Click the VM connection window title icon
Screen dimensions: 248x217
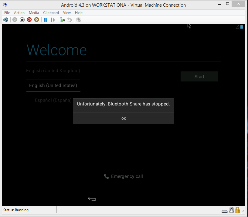(5, 5)
